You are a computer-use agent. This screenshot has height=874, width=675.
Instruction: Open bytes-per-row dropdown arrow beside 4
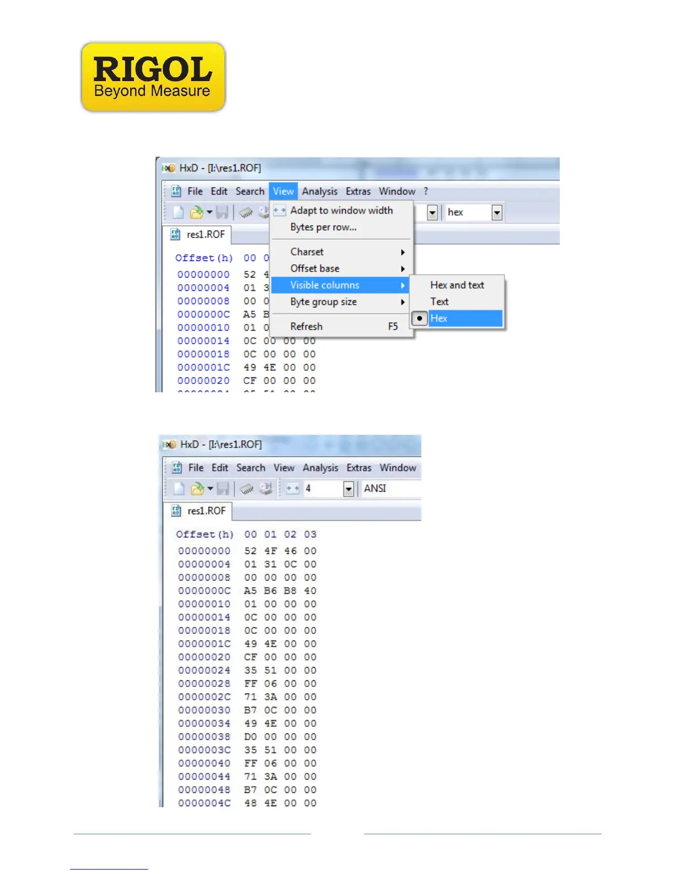pyautogui.click(x=348, y=489)
